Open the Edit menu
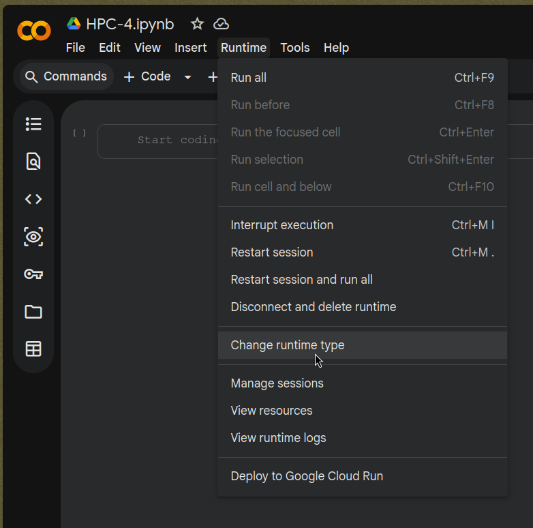The image size is (533, 528). [110, 48]
